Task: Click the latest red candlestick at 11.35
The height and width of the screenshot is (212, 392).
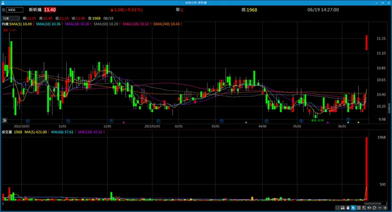Action: point(367,43)
